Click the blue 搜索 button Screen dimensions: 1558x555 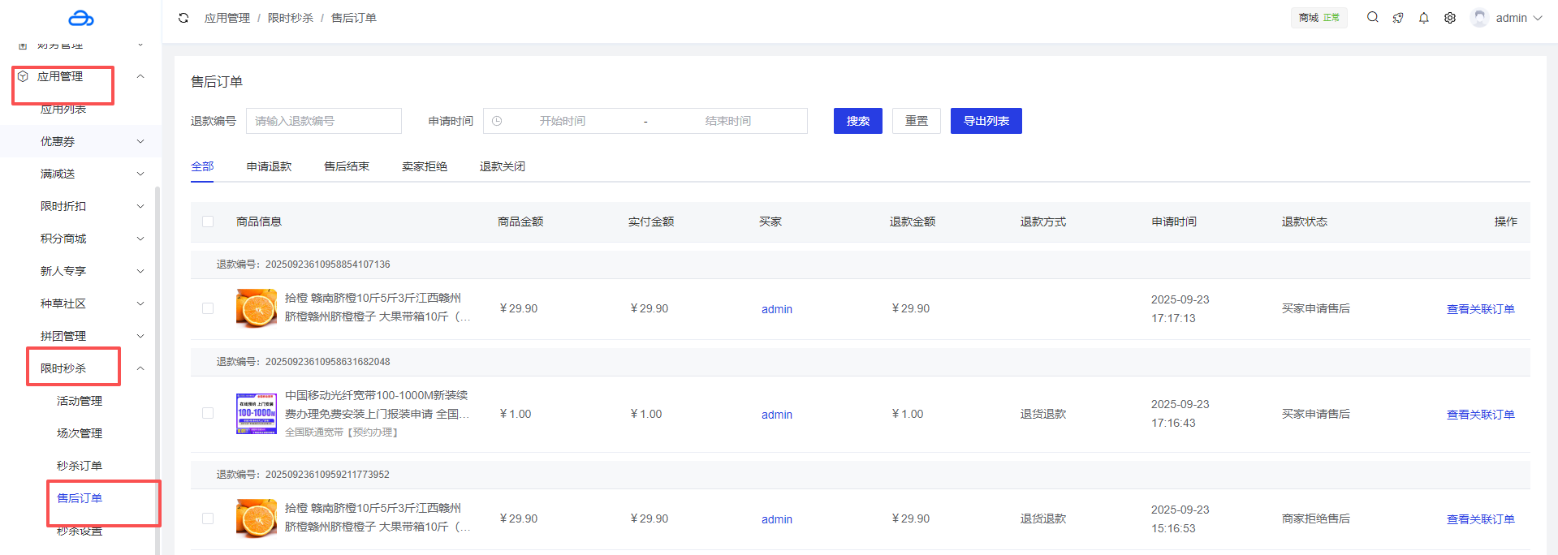click(857, 121)
